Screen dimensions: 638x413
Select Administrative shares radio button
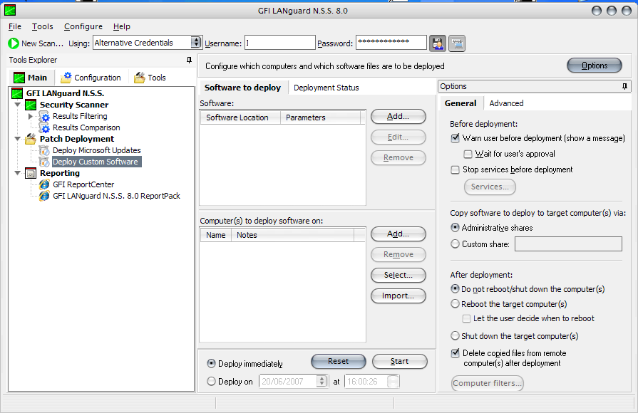pos(456,228)
